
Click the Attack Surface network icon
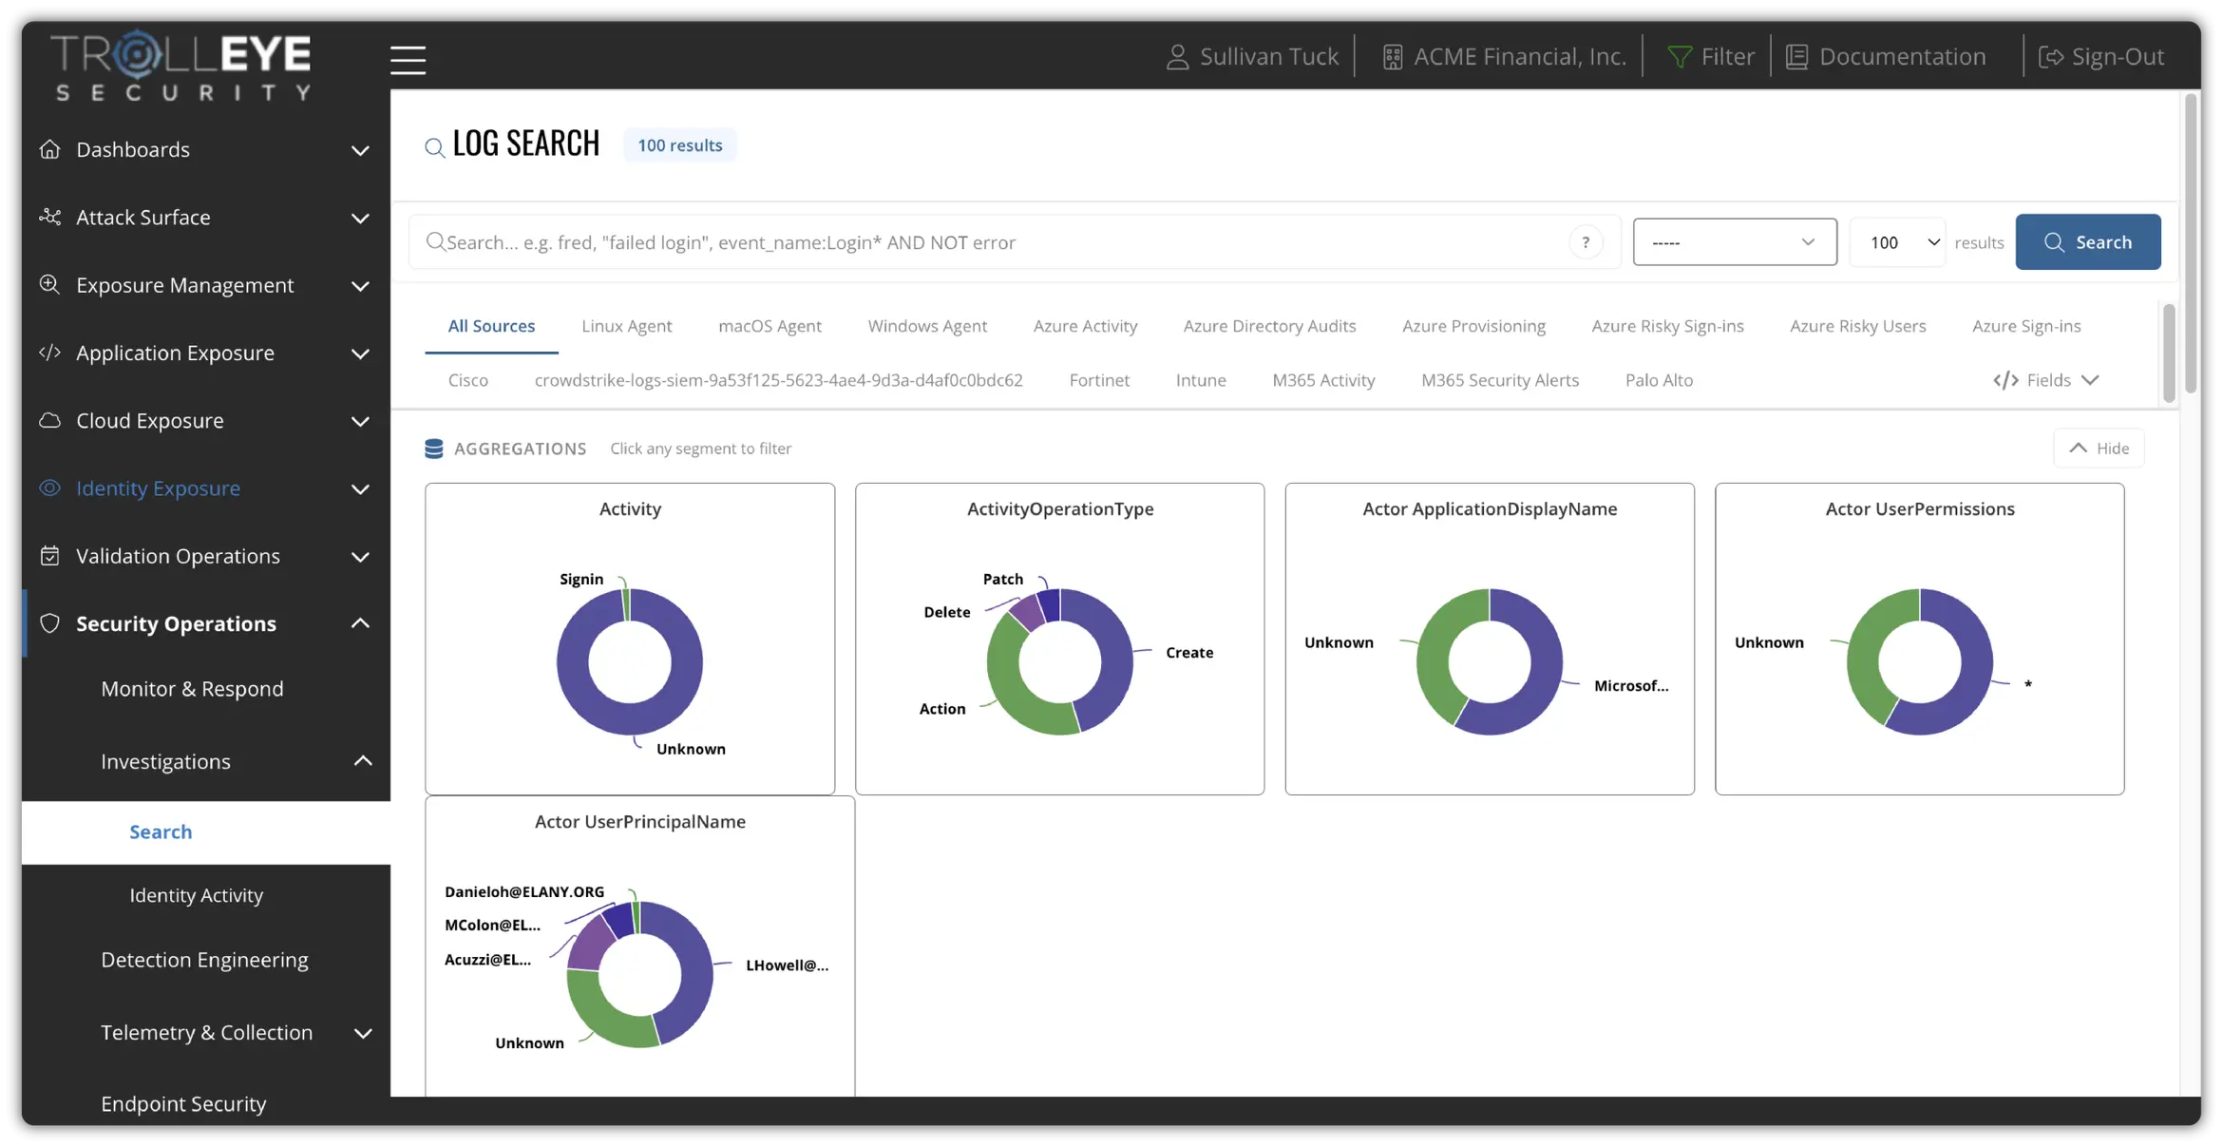pos(49,217)
